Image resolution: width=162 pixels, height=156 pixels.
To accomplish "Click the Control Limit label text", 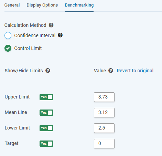I will pos(28,48).
